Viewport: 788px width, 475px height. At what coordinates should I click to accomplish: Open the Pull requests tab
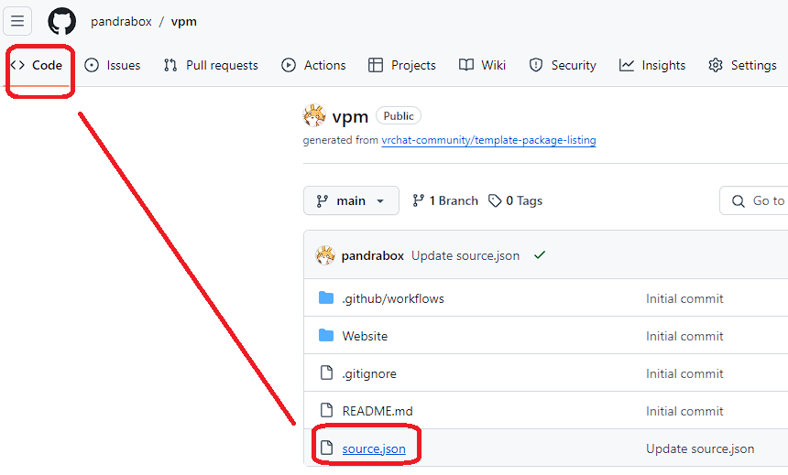(211, 65)
